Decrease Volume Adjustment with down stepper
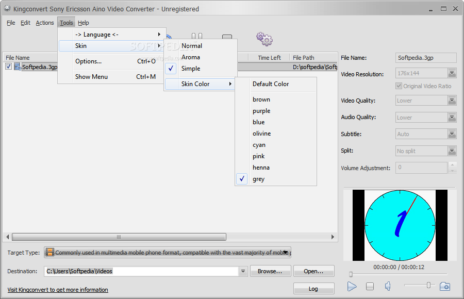The image size is (464, 299). [x=452, y=171]
